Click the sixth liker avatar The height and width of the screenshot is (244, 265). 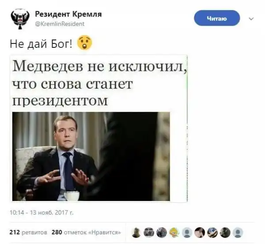[200, 232]
